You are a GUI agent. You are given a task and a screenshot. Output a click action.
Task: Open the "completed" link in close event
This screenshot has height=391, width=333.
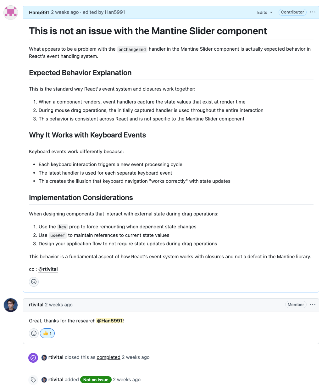point(108,357)
